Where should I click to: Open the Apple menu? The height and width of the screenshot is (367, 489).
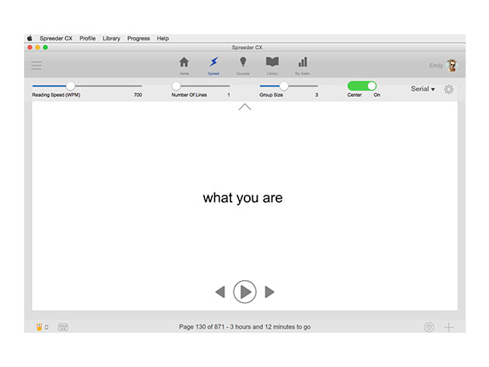point(30,38)
